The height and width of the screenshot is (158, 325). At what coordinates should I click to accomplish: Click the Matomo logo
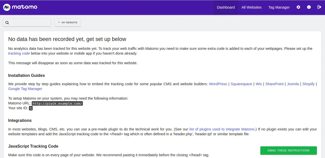(x=20, y=7)
